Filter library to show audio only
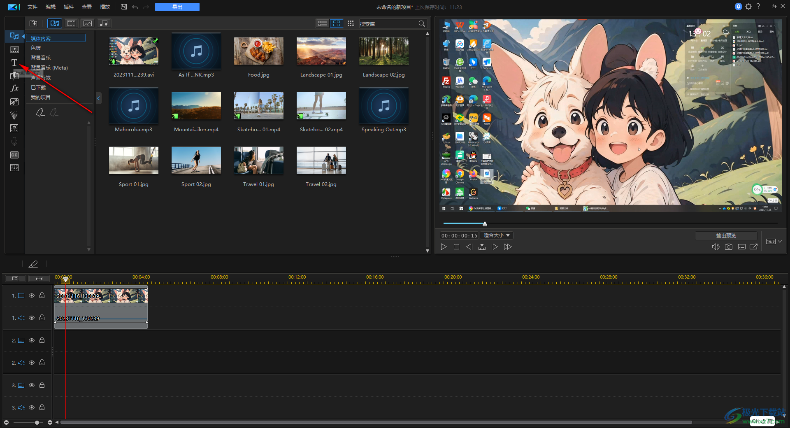 tap(104, 23)
